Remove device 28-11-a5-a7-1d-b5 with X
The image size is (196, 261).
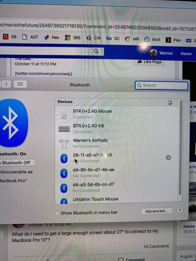[x=168, y=158]
